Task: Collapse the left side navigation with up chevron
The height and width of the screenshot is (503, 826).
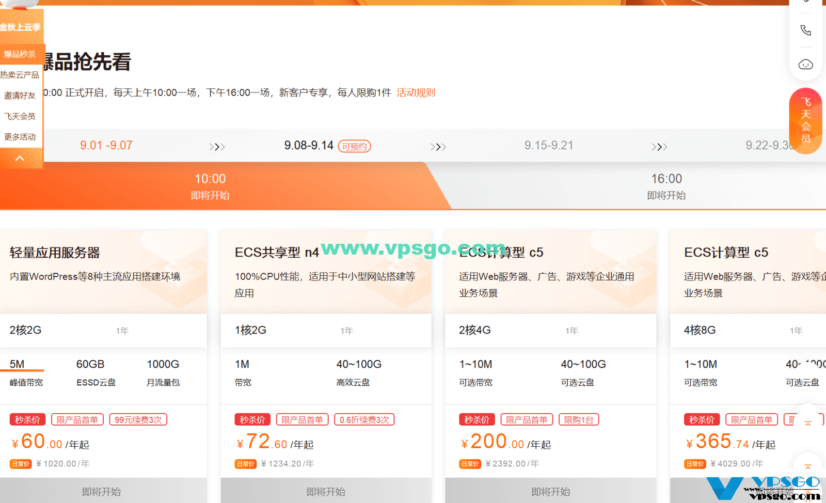Action: 20,159
